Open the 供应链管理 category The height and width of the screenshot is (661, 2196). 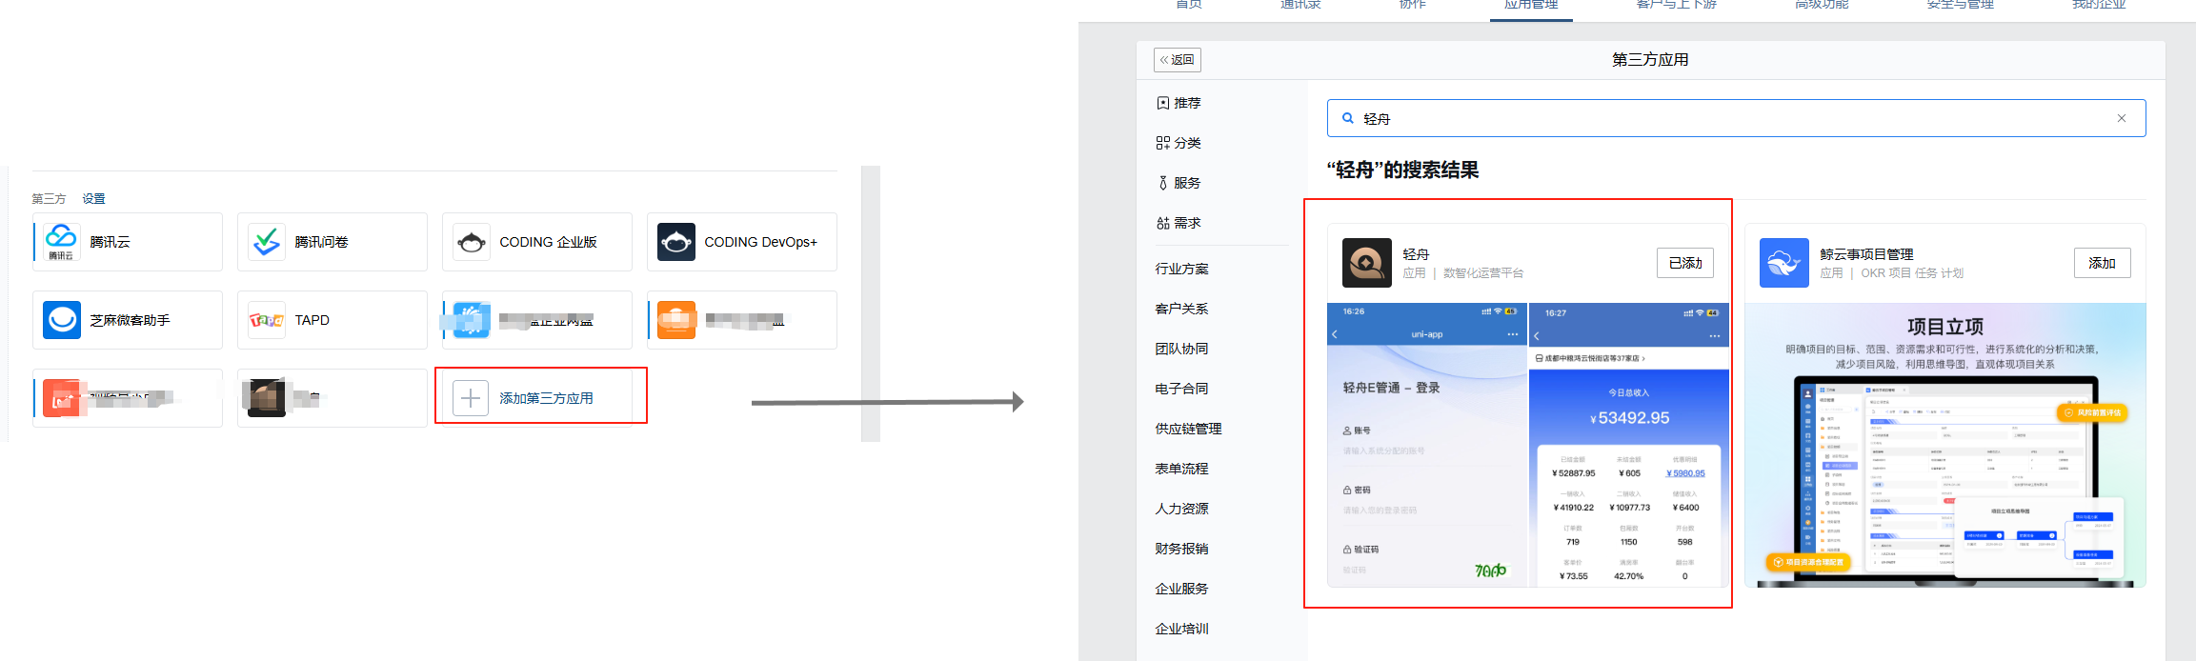(x=1189, y=429)
